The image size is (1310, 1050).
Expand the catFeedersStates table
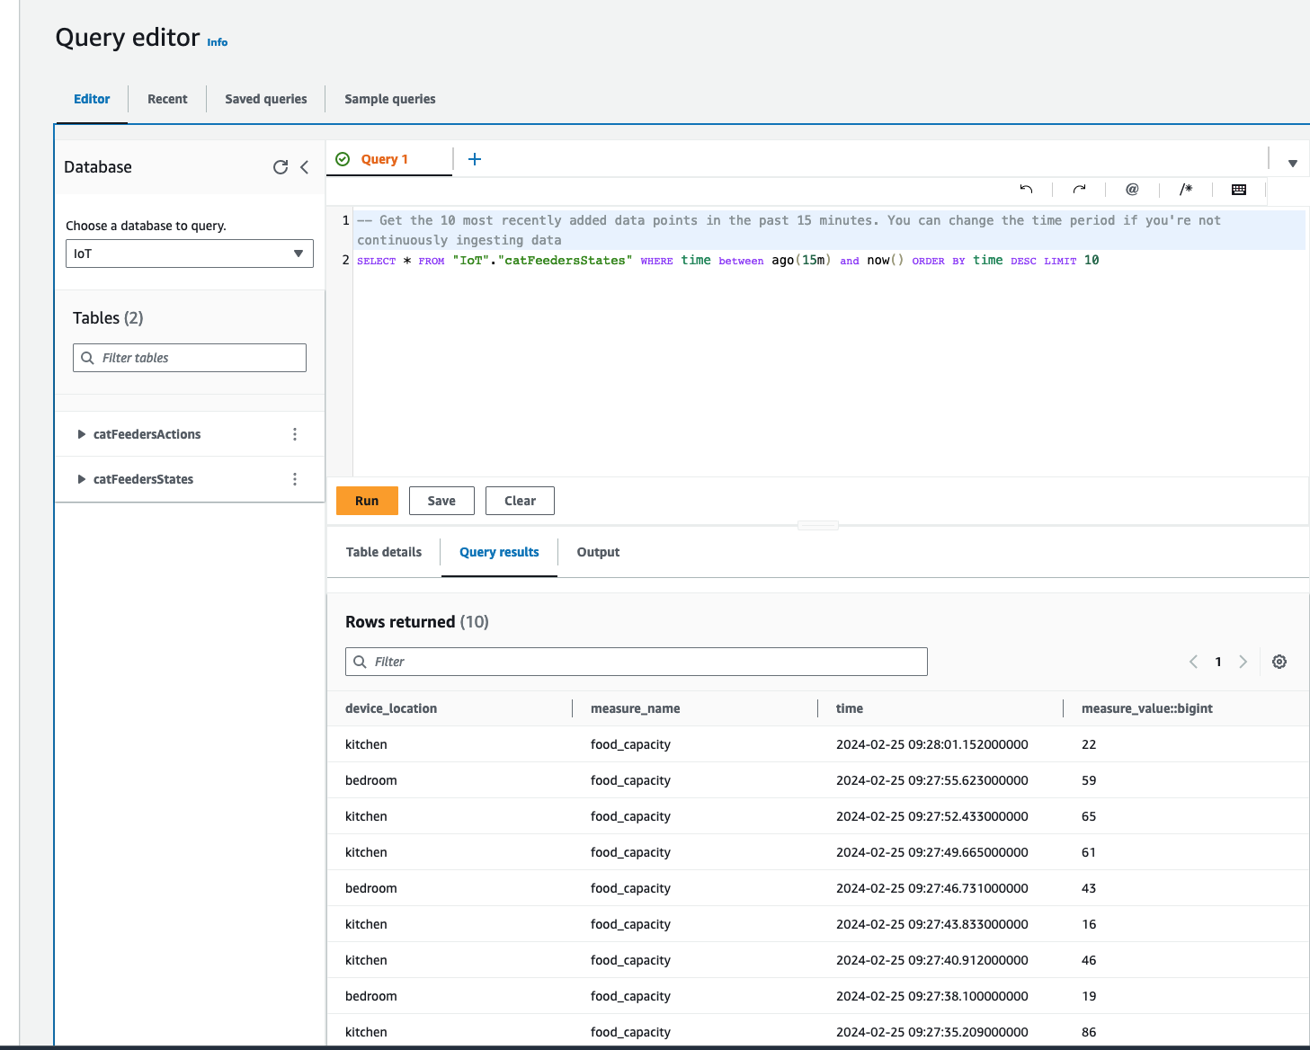click(82, 479)
